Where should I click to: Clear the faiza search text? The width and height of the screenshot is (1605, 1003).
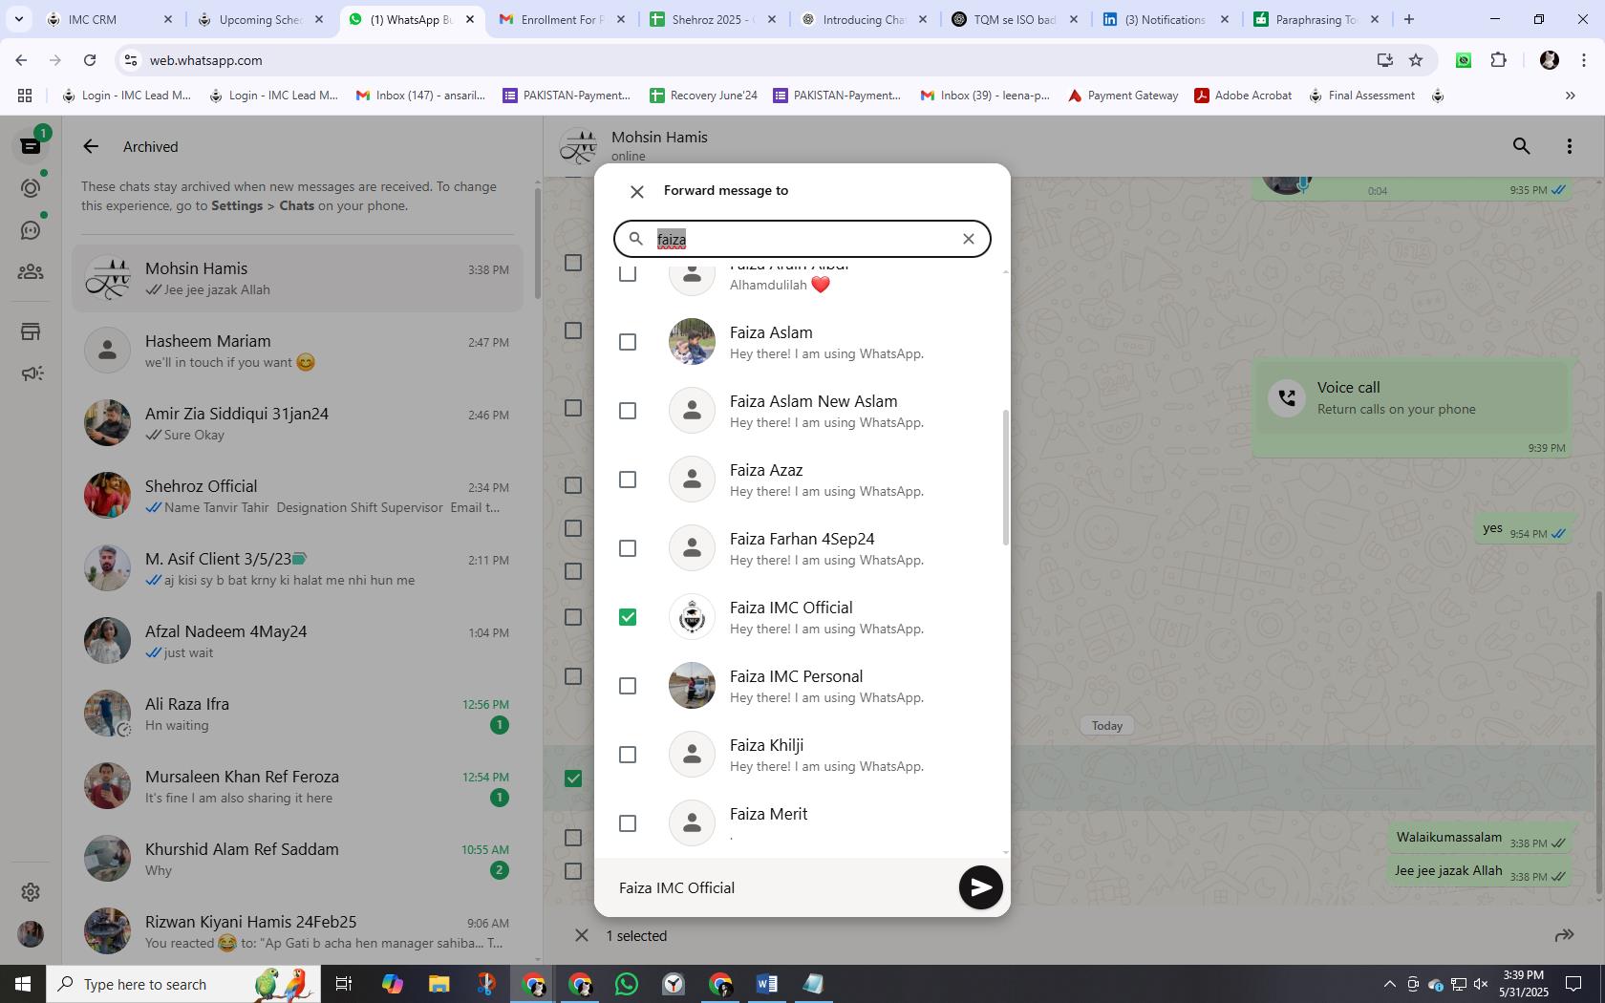click(x=969, y=239)
